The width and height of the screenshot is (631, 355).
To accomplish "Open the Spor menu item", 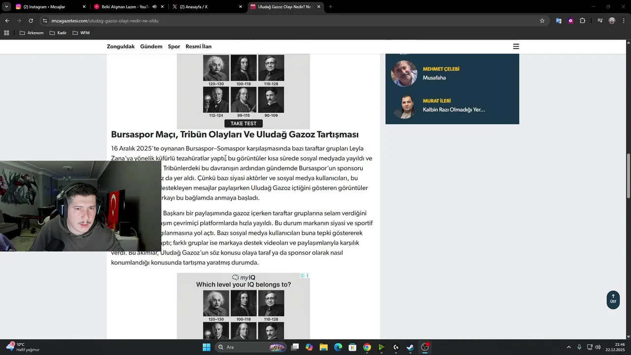I will click(174, 46).
